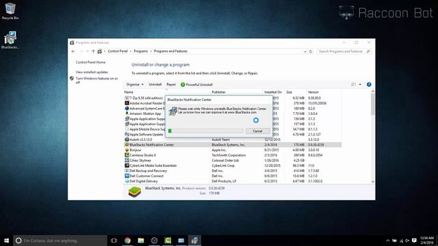Open Turn Windows features on or off
Image resolution: width=438 pixels, height=246 pixels.
click(x=96, y=81)
